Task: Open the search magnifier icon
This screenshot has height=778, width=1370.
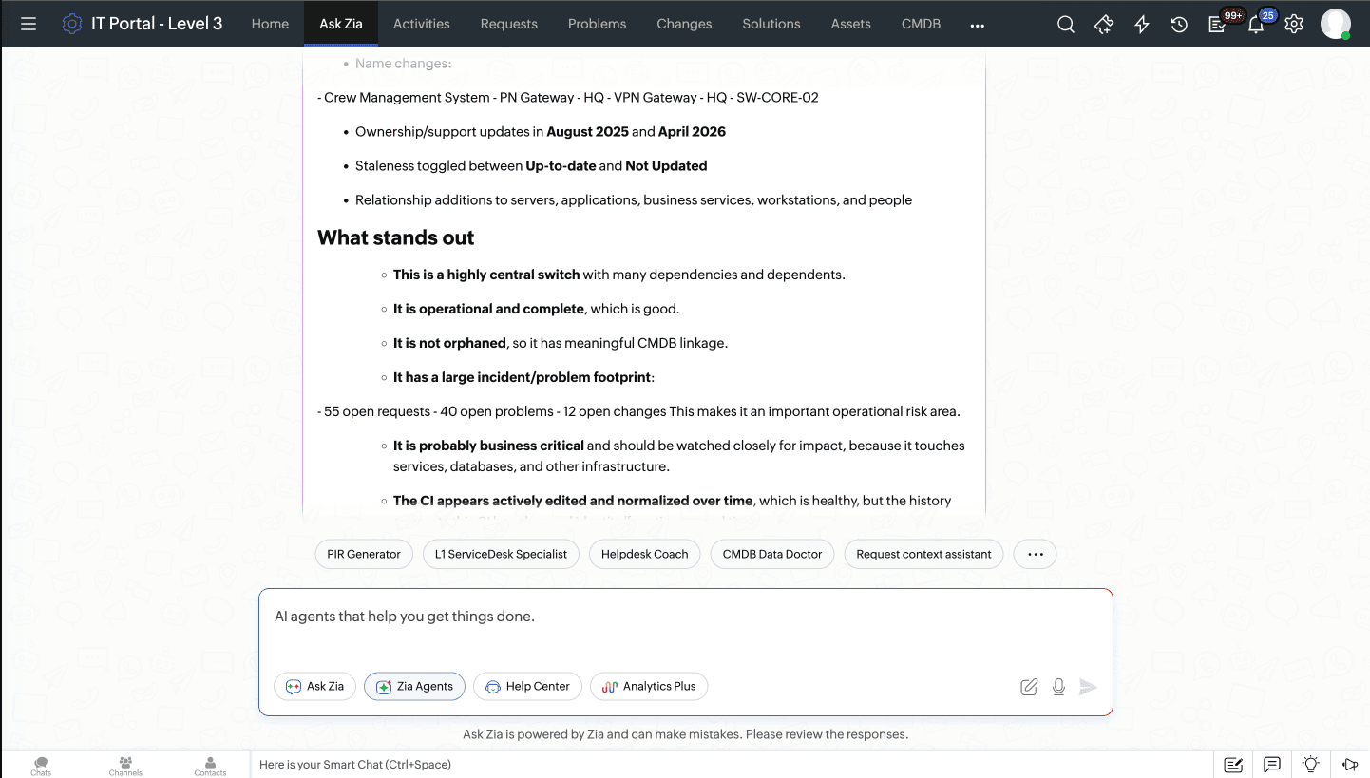Action: pyautogui.click(x=1066, y=25)
